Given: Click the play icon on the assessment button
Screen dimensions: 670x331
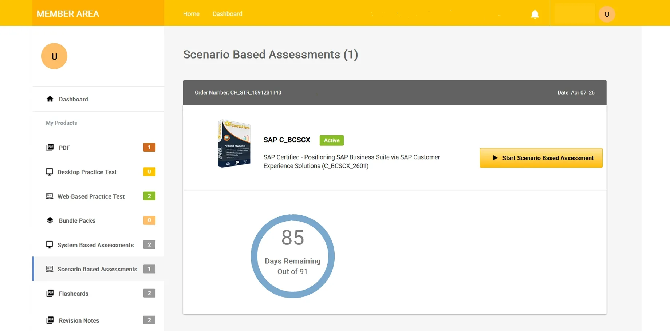Looking at the screenshot, I should tap(494, 158).
